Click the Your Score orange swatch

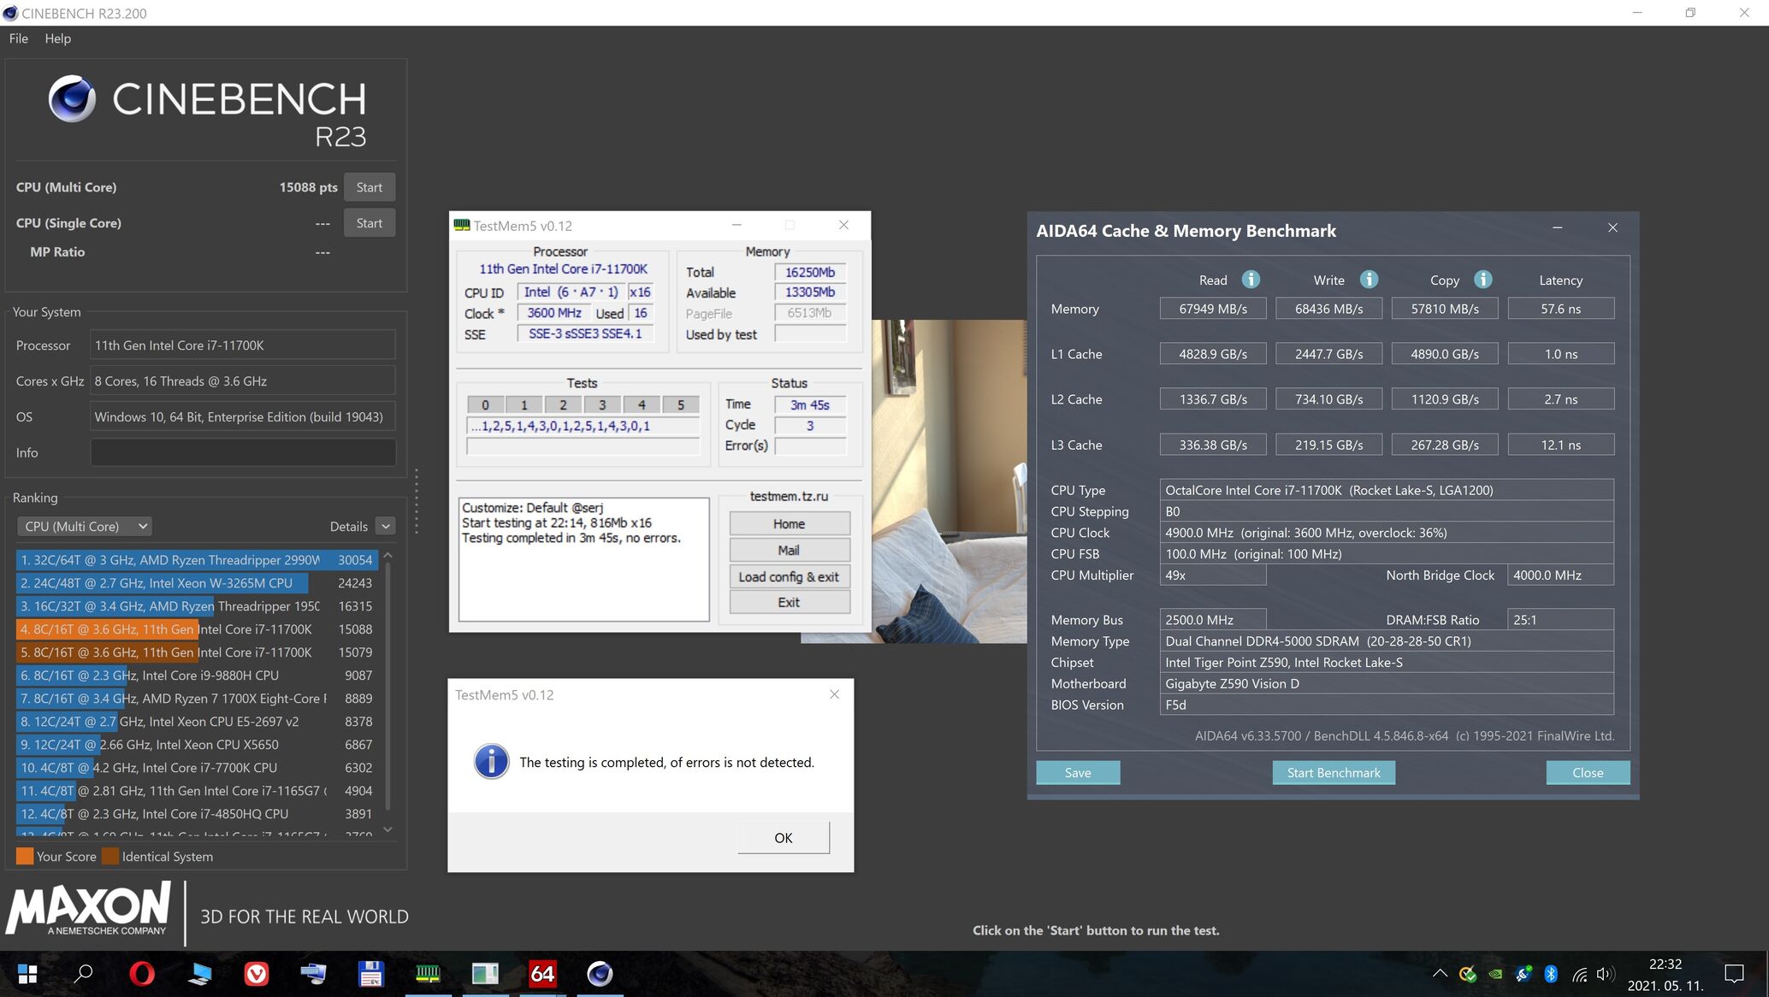[x=25, y=856]
